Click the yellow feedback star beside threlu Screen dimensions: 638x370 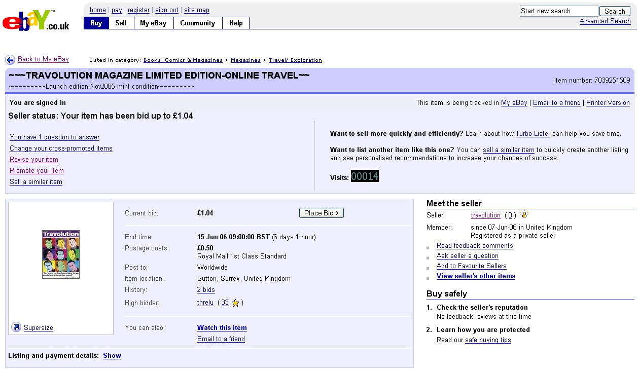(x=235, y=303)
